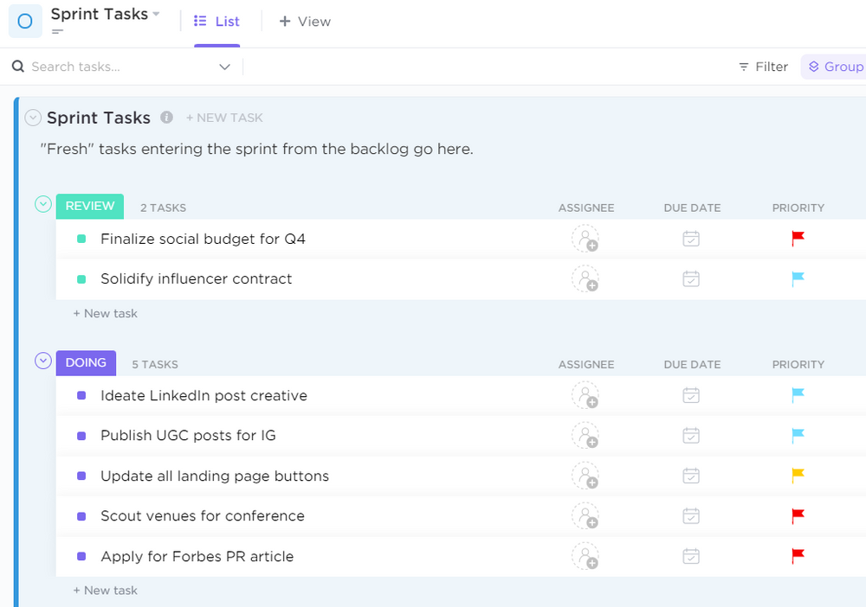Collapse the DOING status group
866x607 pixels.
[x=42, y=361]
